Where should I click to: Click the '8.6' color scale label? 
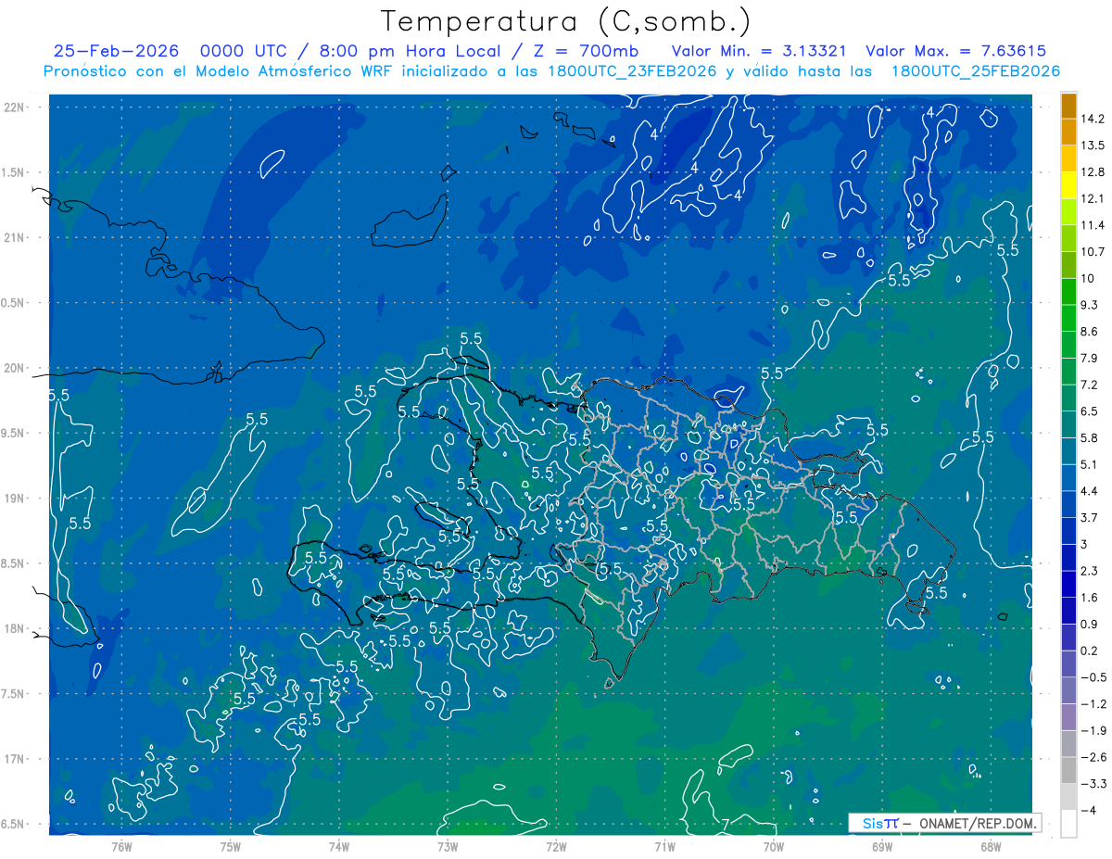pyautogui.click(x=1091, y=332)
